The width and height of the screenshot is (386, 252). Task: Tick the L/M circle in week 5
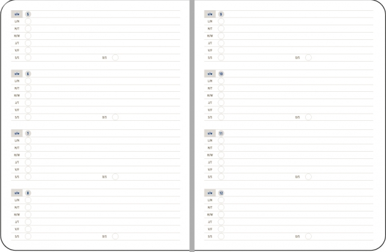pyautogui.click(x=28, y=21)
